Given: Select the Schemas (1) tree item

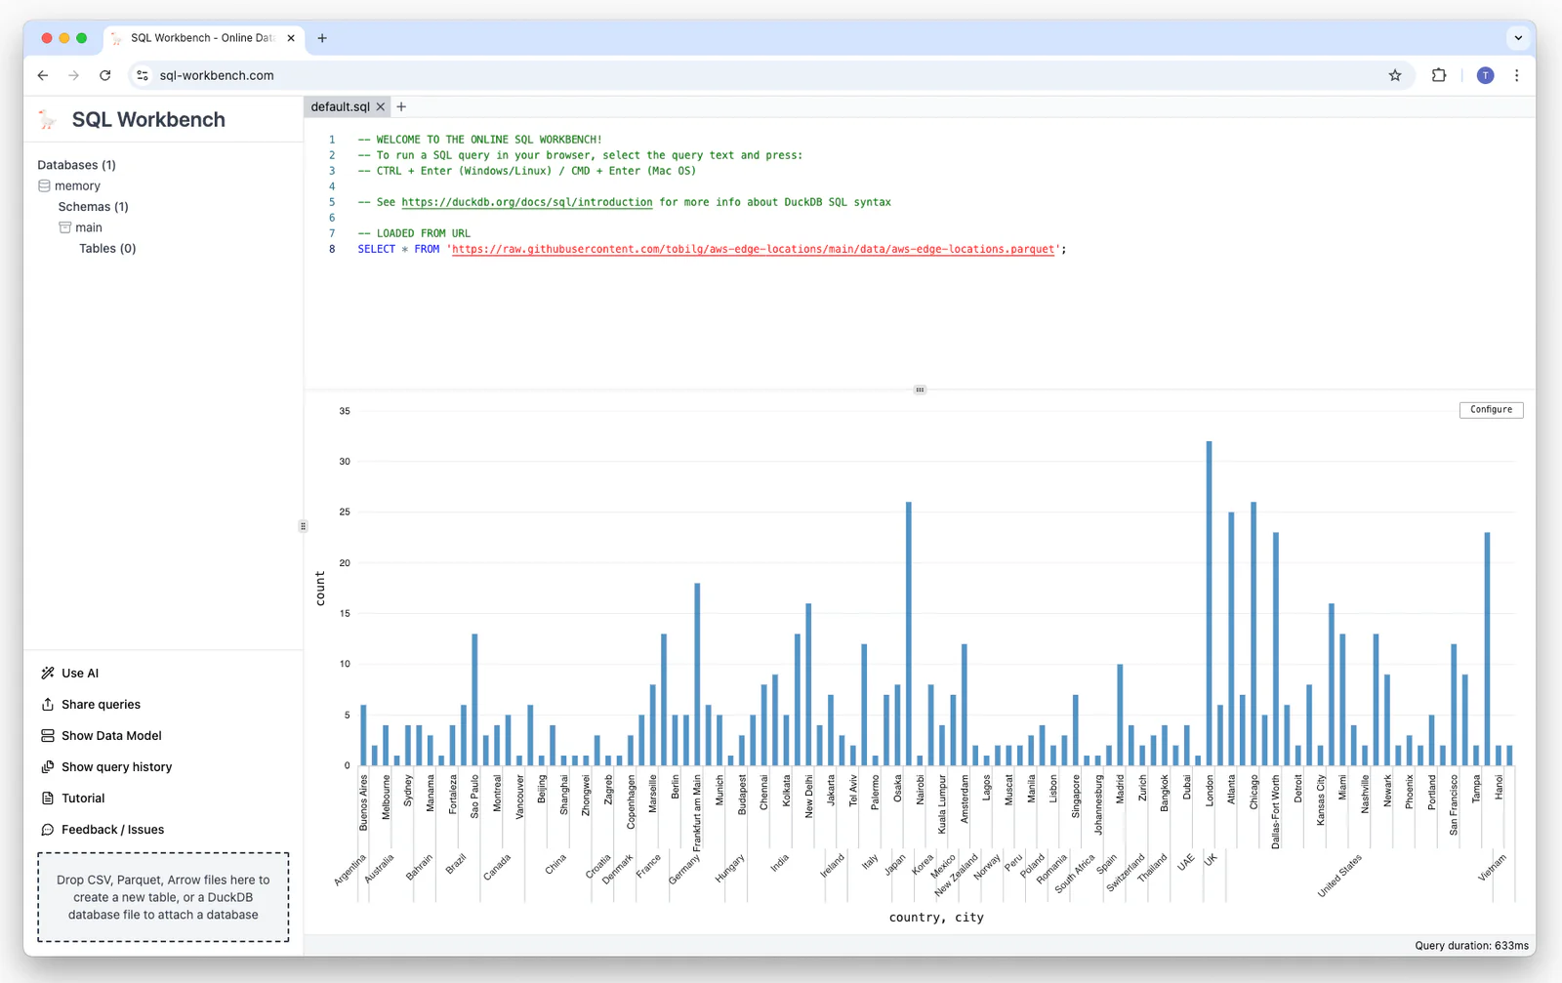Looking at the screenshot, I should (x=93, y=207).
